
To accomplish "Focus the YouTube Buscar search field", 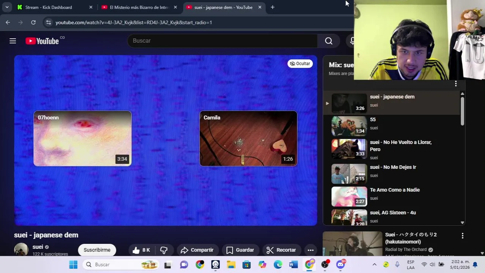I will 222,41.
